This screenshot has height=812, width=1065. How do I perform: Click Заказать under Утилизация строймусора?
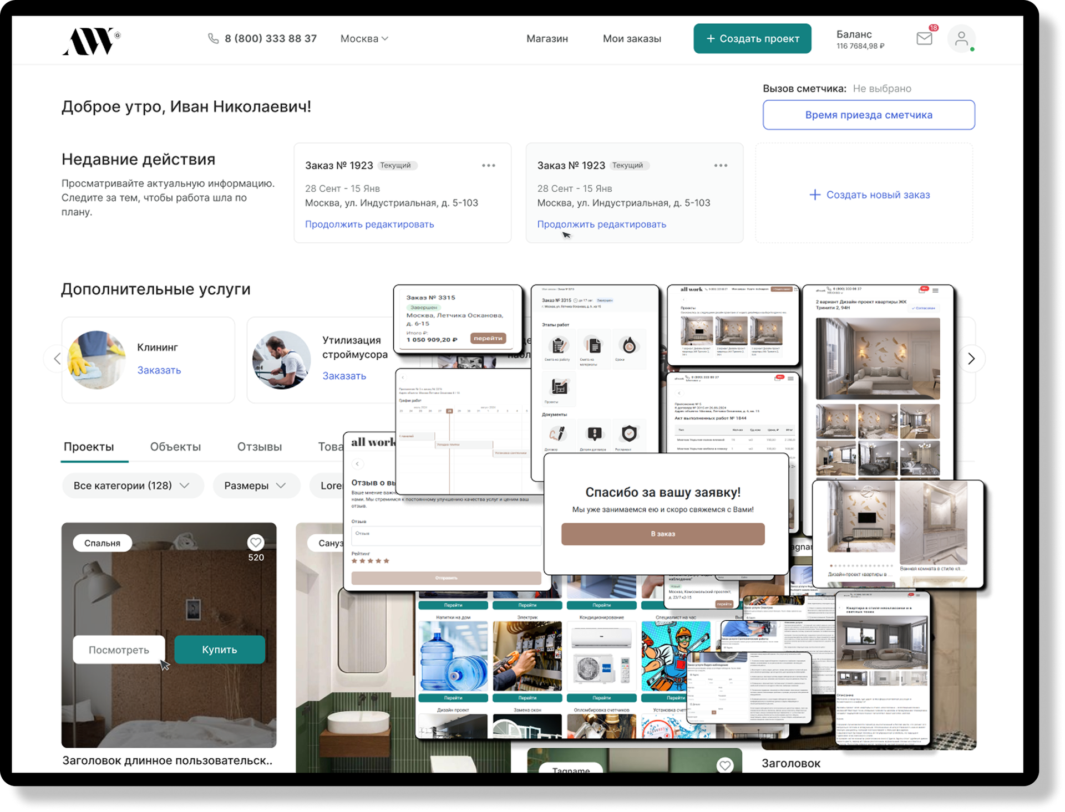344,376
